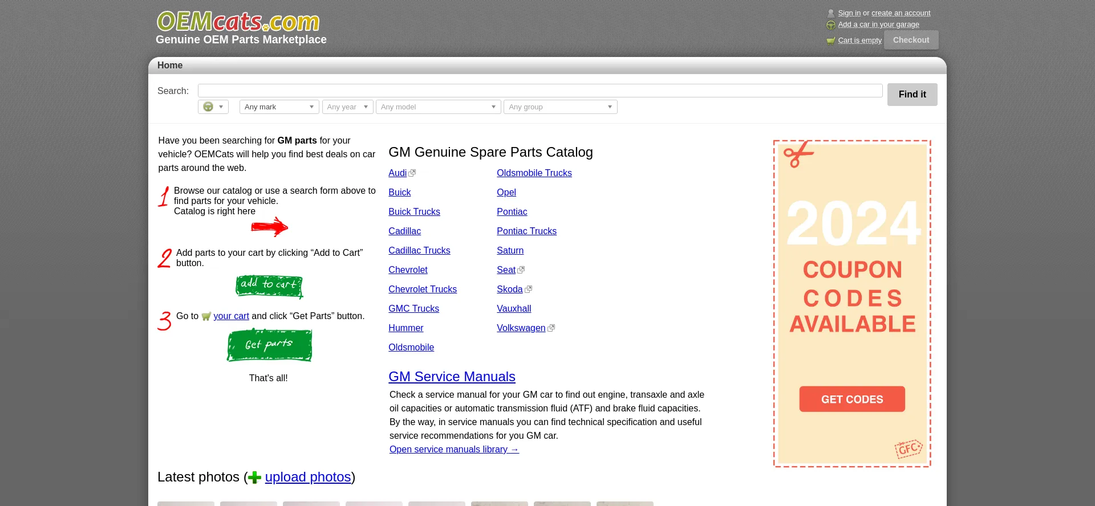1095x506 pixels.
Task: Open the Cart is empty link
Action: [860, 40]
